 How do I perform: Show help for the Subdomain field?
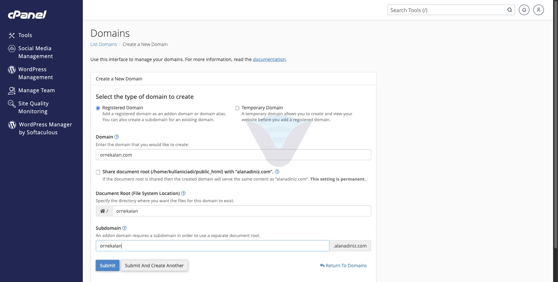[x=125, y=228]
